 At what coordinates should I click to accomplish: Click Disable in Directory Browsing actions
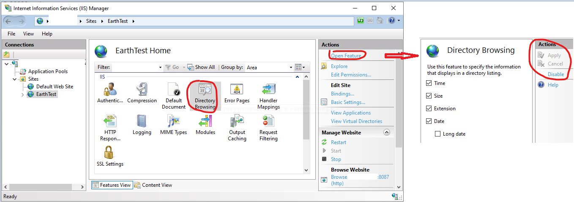(x=556, y=74)
